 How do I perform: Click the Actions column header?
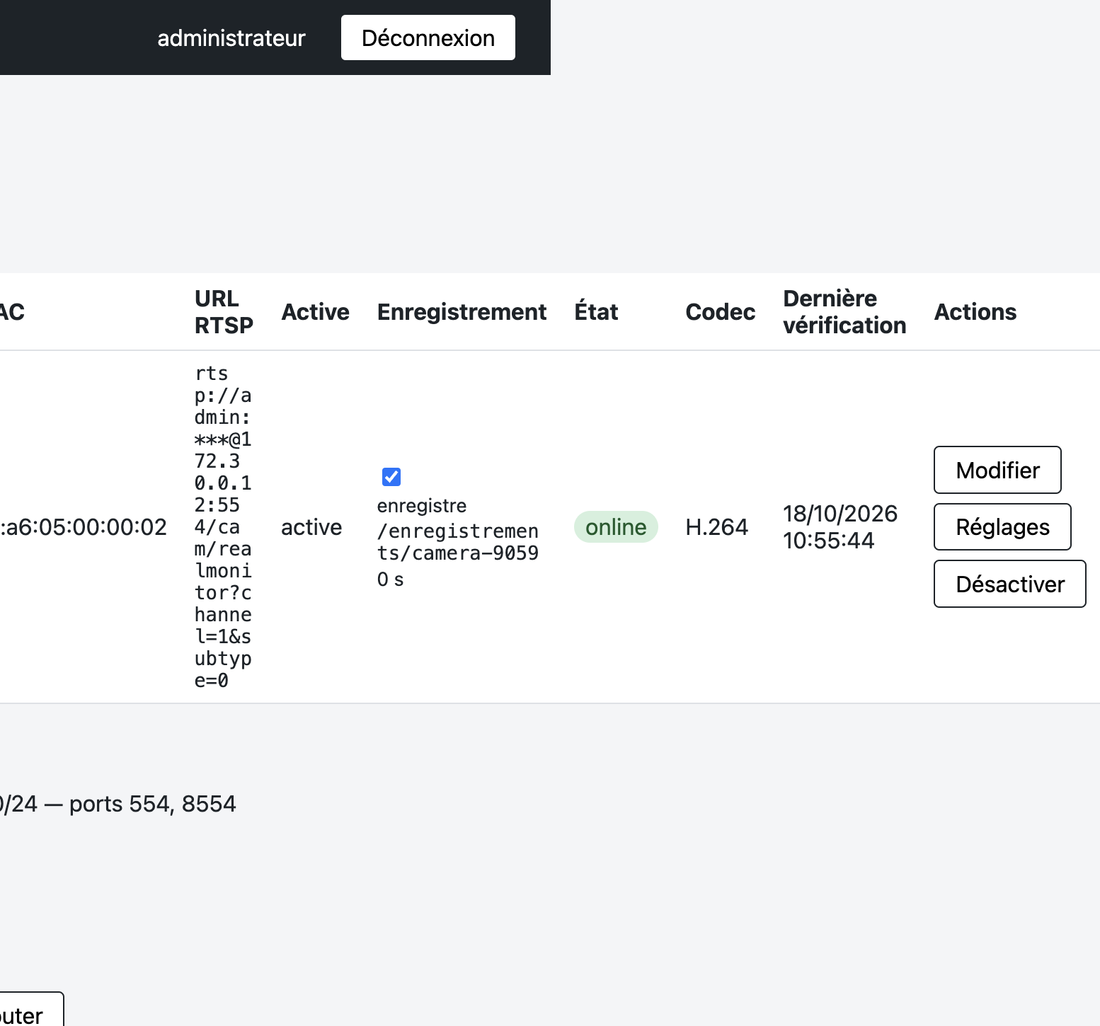(x=975, y=312)
